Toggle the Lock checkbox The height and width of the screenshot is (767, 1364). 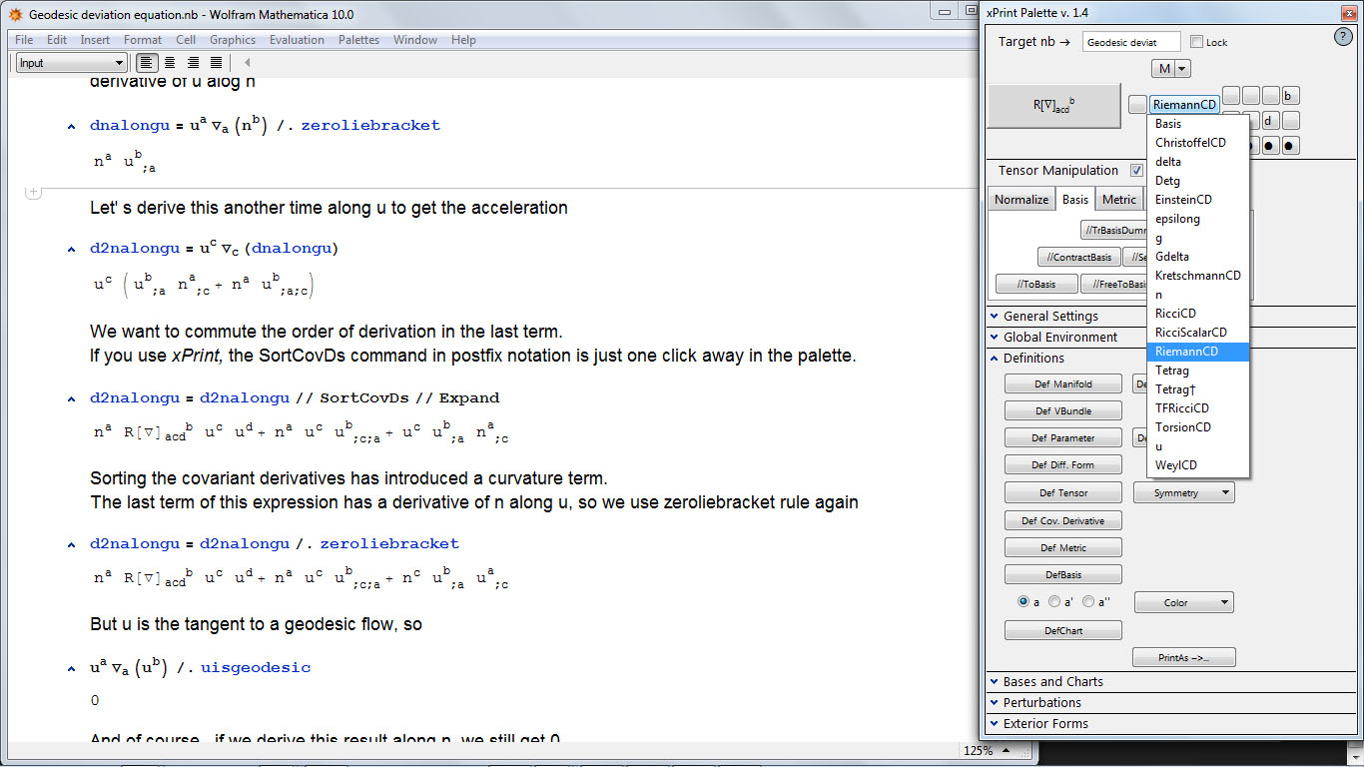pos(1196,42)
